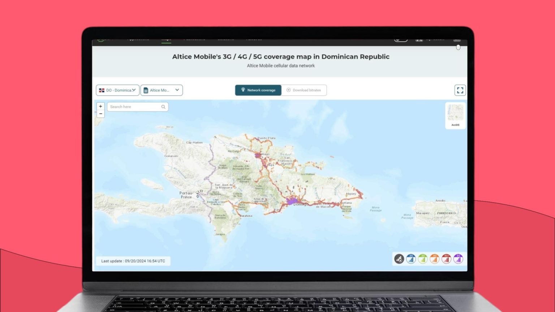The width and height of the screenshot is (555, 312).
Task: Click inside the Search here field
Action: pyautogui.click(x=134, y=107)
